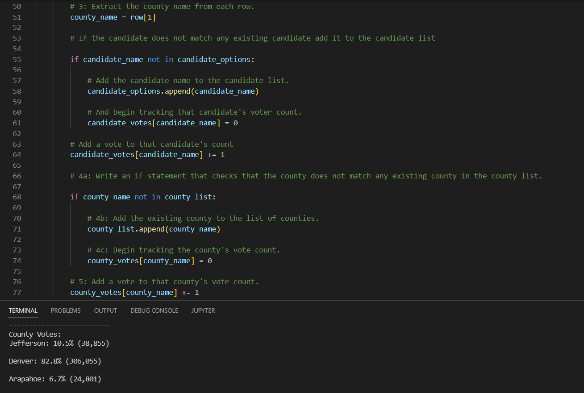
Task: Click line number 77
Action: [17, 292]
